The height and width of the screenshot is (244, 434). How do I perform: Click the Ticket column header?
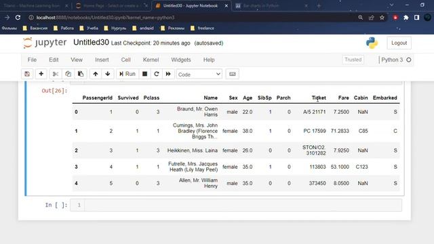[319, 98]
